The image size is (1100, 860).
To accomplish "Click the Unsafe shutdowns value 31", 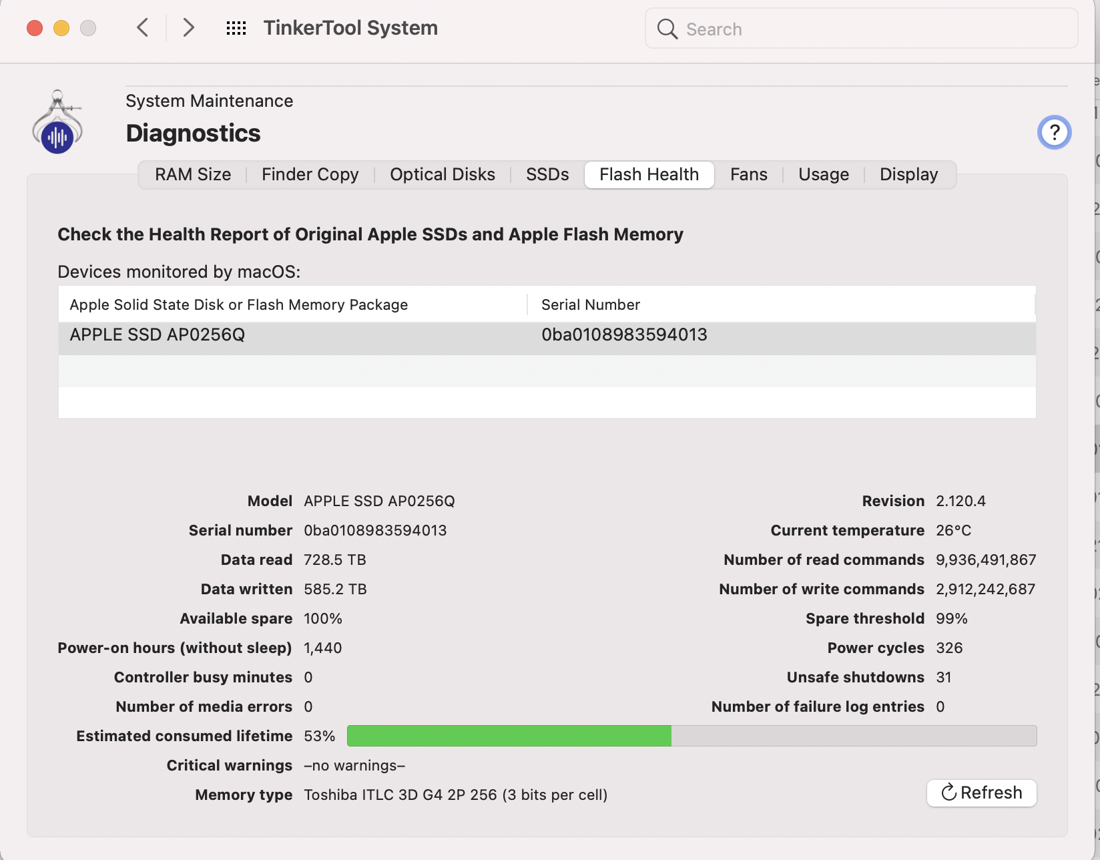I will point(944,677).
